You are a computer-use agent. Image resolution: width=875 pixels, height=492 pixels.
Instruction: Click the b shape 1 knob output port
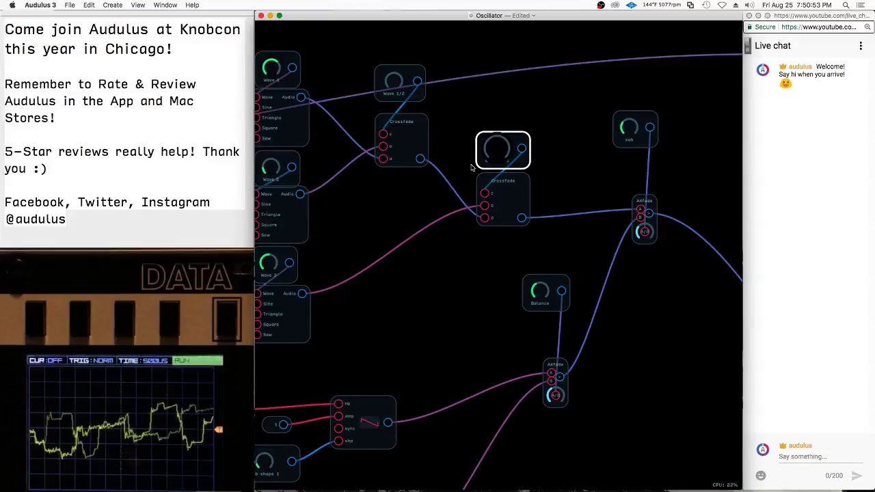pyautogui.click(x=292, y=462)
